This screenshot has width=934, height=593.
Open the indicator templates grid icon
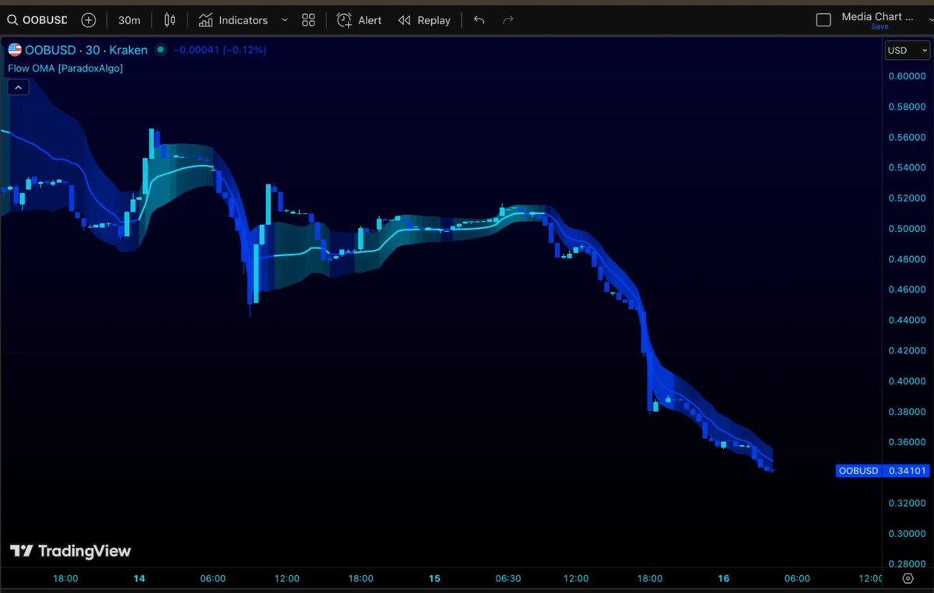click(309, 20)
